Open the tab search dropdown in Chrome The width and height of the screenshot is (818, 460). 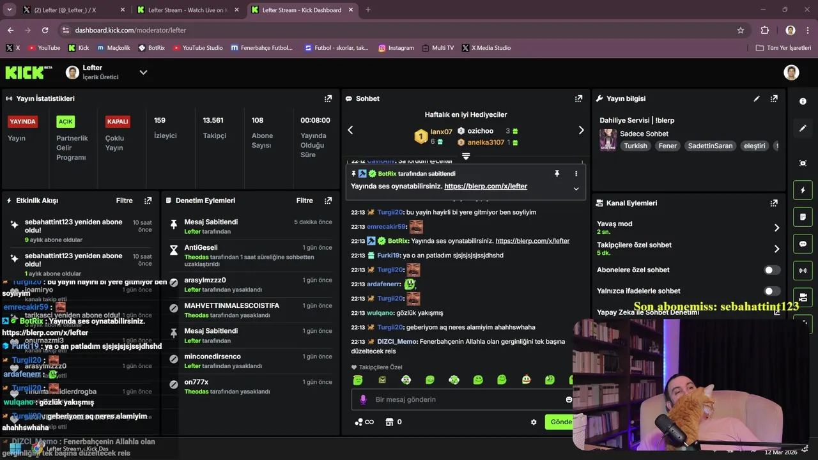click(x=9, y=10)
